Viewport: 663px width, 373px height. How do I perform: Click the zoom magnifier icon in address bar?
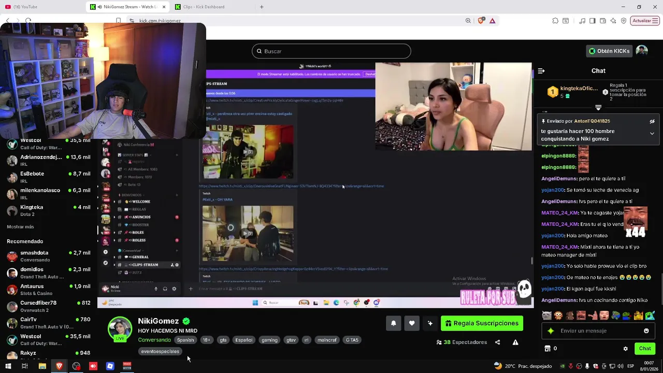pos(468,21)
